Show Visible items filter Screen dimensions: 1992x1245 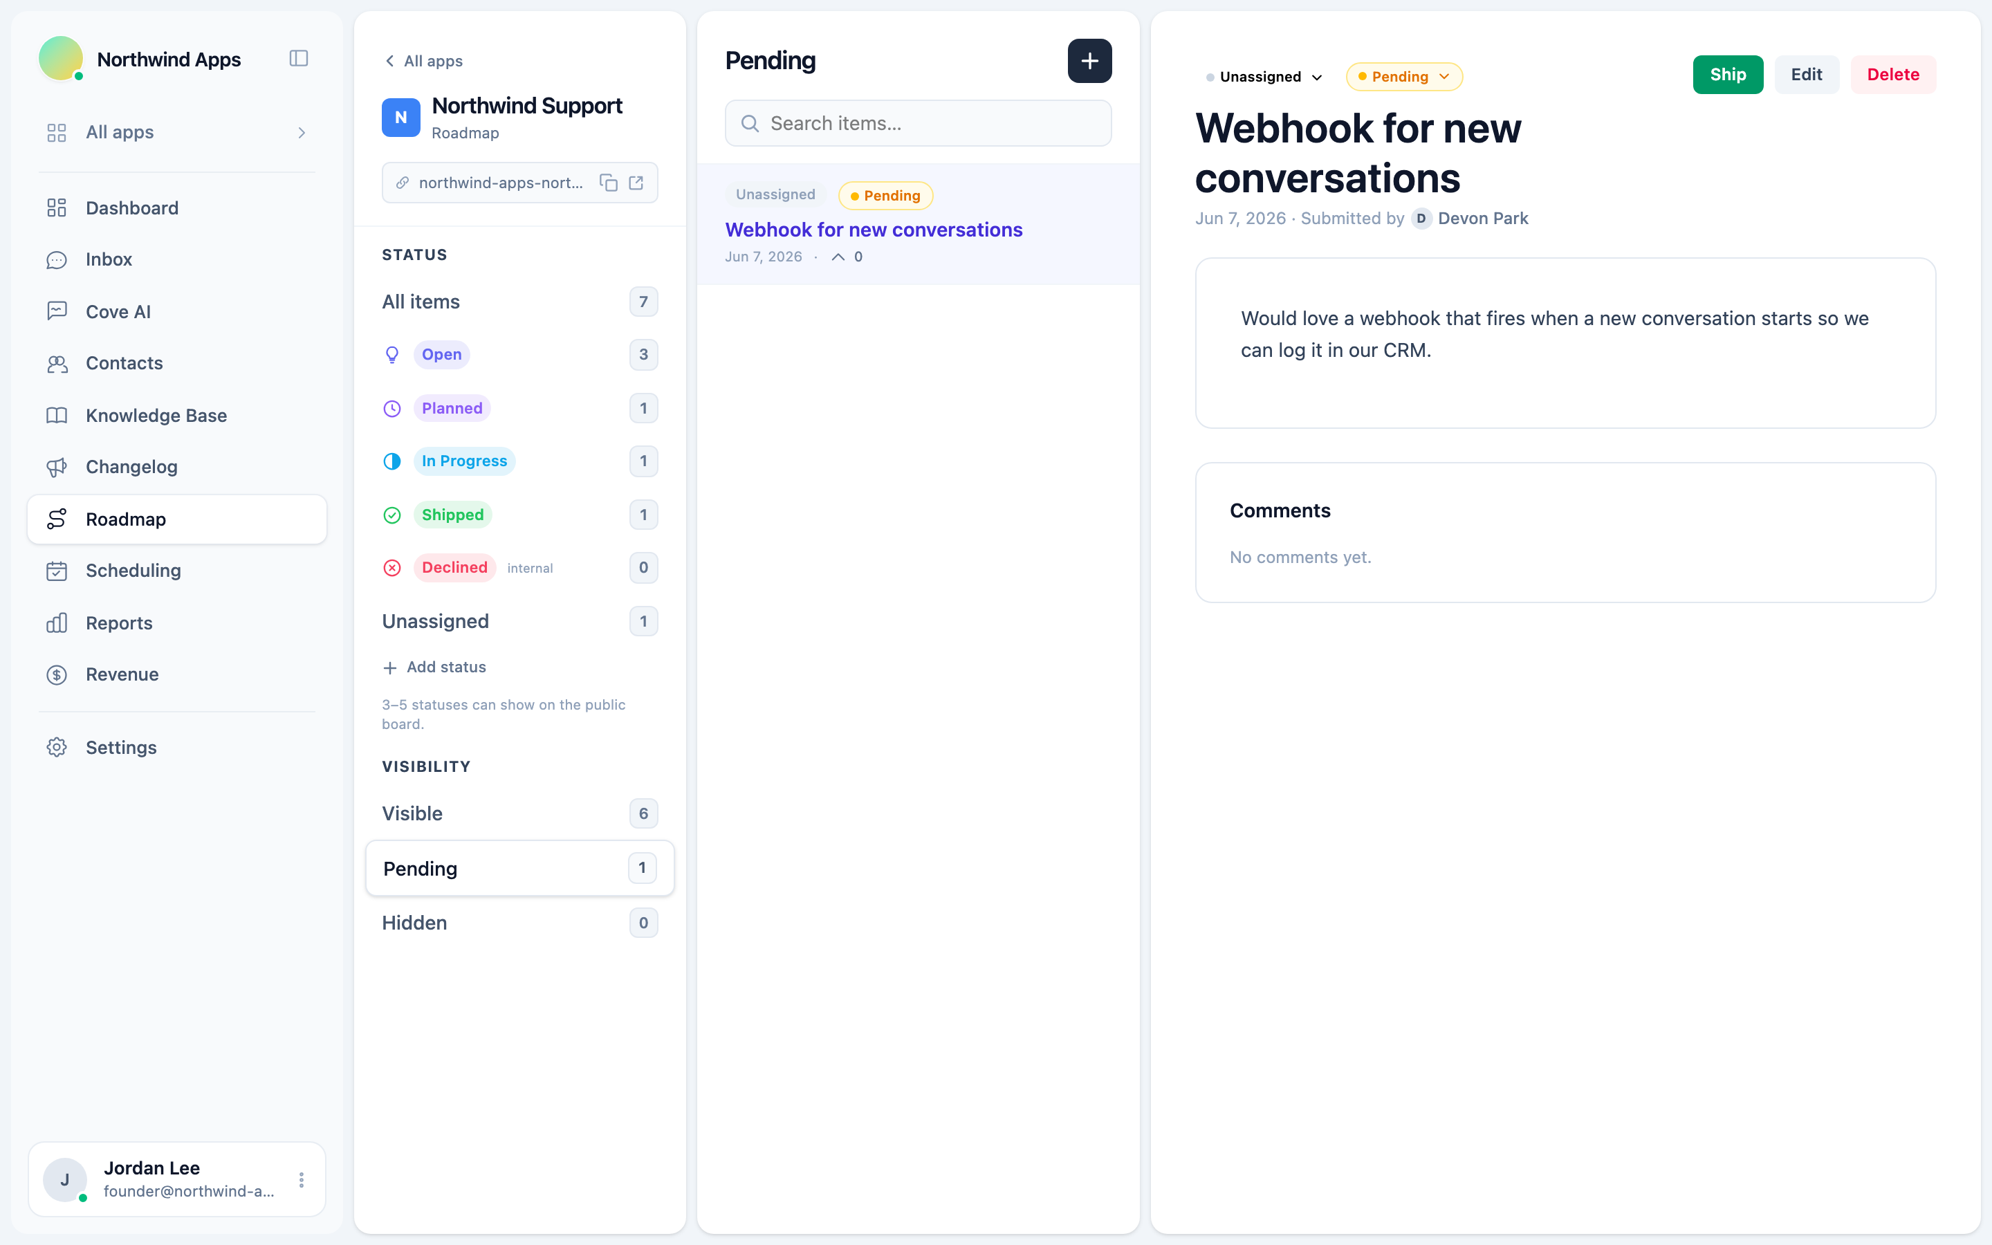pyautogui.click(x=519, y=813)
